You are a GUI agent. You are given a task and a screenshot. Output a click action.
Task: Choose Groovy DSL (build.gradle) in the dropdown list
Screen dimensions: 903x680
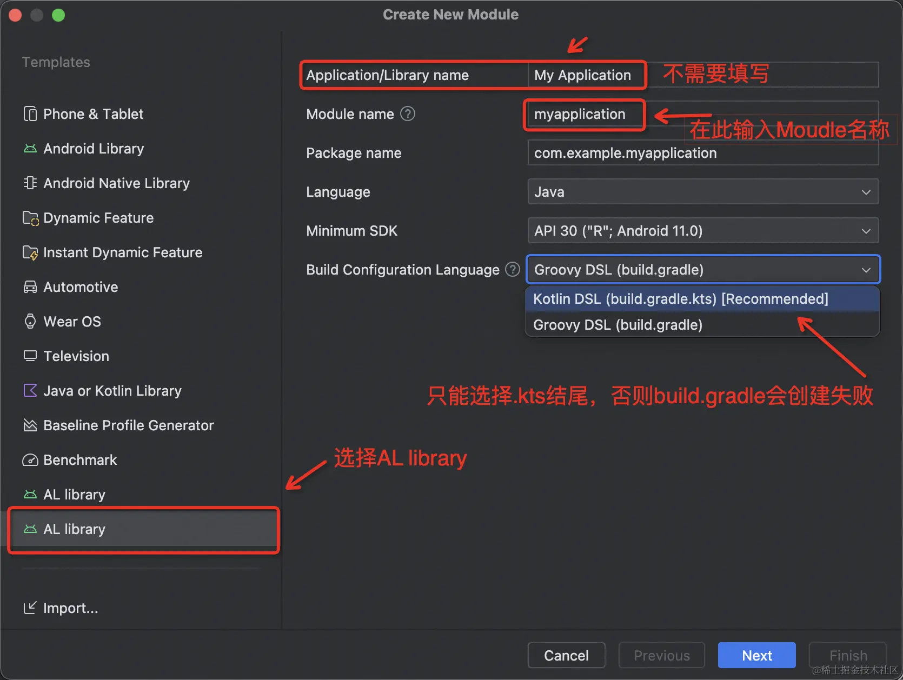pyautogui.click(x=702, y=325)
